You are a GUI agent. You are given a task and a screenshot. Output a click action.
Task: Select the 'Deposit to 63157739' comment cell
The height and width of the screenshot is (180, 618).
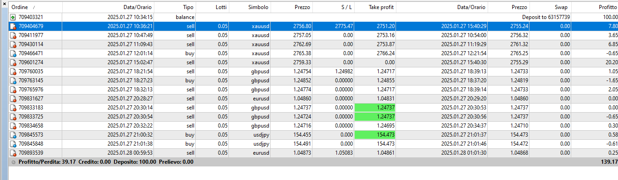pyautogui.click(x=546, y=17)
